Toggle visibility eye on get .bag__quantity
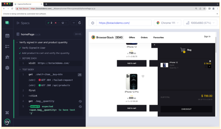The height and width of the screenshot is (129, 221). 80,101
